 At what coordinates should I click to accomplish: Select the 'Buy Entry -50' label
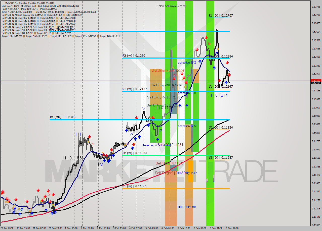(x=187, y=207)
